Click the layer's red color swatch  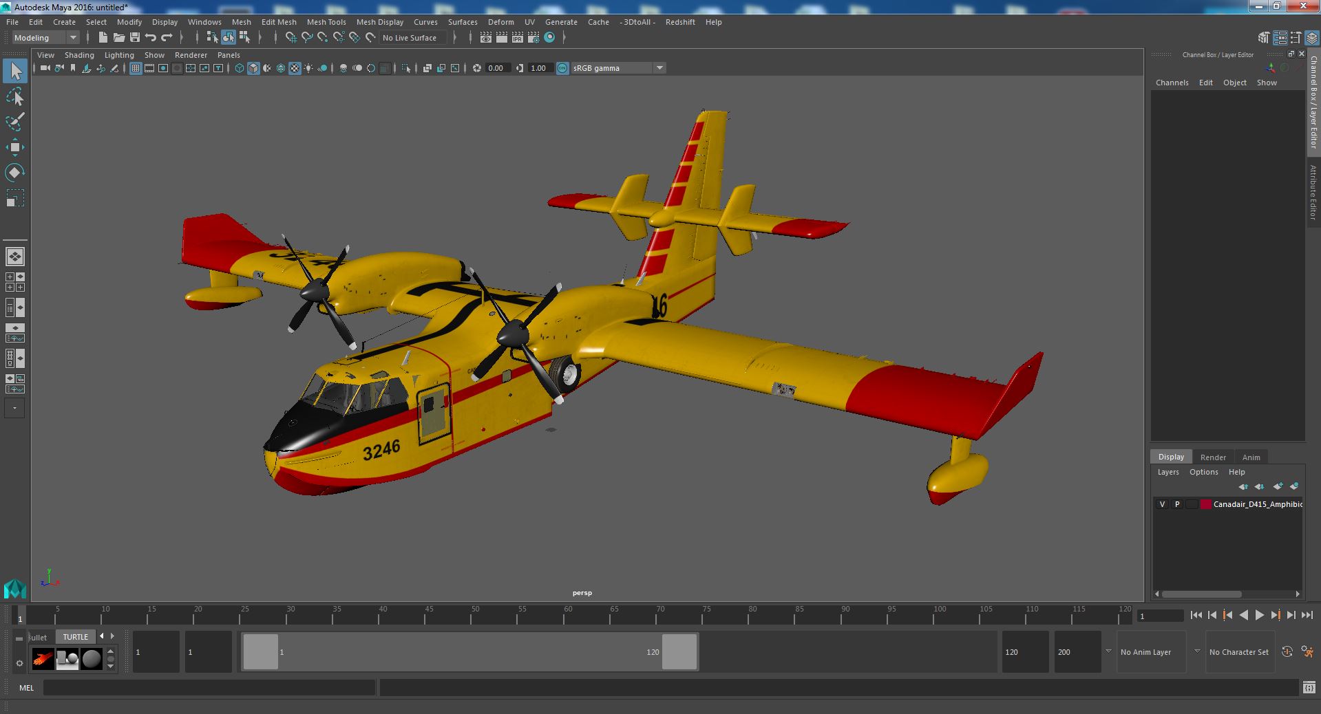(1205, 504)
